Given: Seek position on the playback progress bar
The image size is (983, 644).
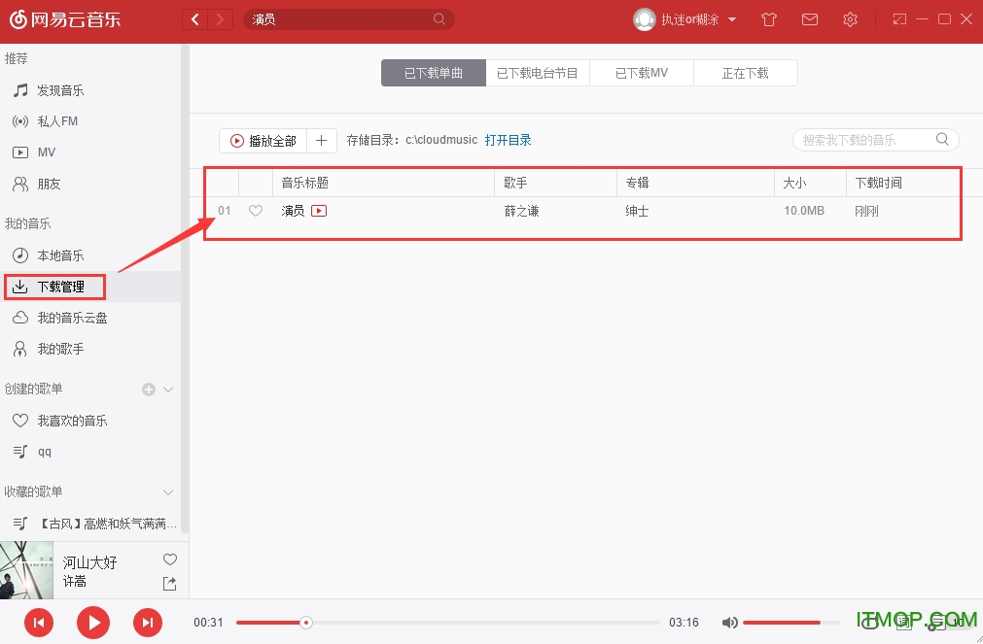Looking at the screenshot, I should pos(447,622).
